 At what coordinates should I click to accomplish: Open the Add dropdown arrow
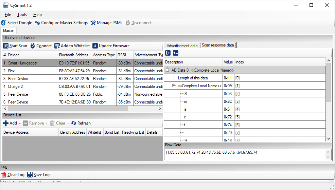[20, 123]
